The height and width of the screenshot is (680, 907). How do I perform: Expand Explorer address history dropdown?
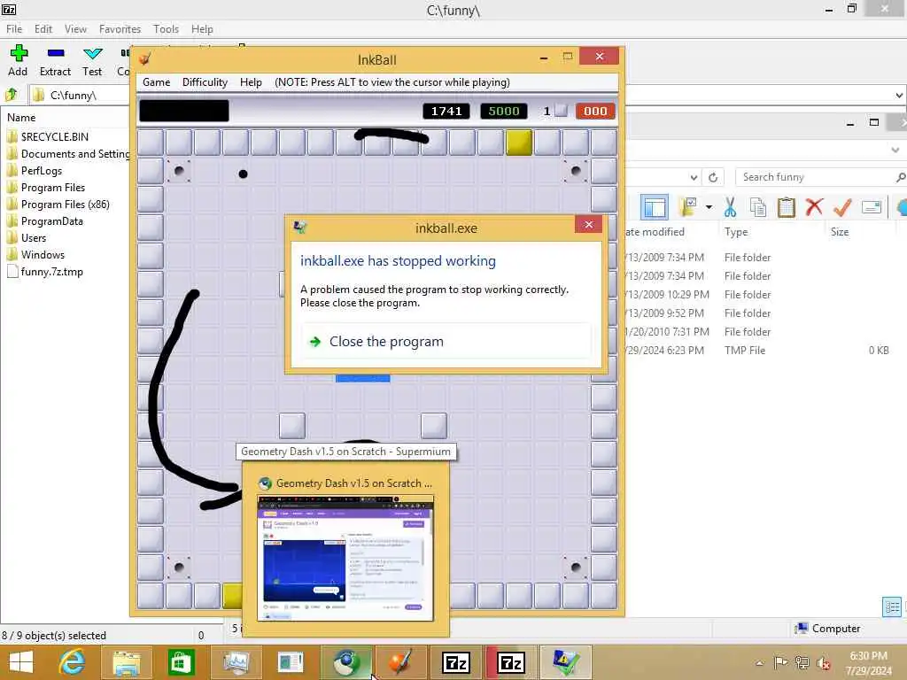[x=694, y=177]
